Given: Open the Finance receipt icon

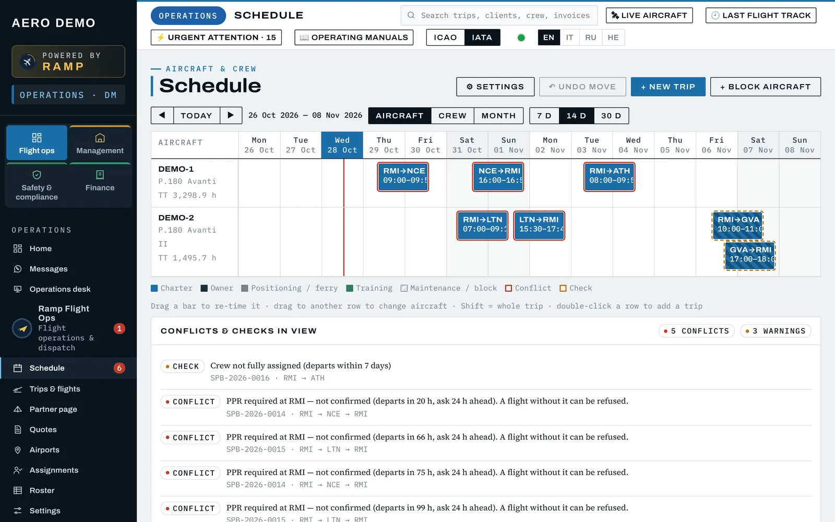Looking at the screenshot, I should pyautogui.click(x=100, y=175).
